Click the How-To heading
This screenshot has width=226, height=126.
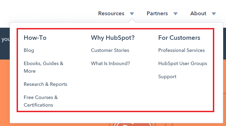(35, 38)
